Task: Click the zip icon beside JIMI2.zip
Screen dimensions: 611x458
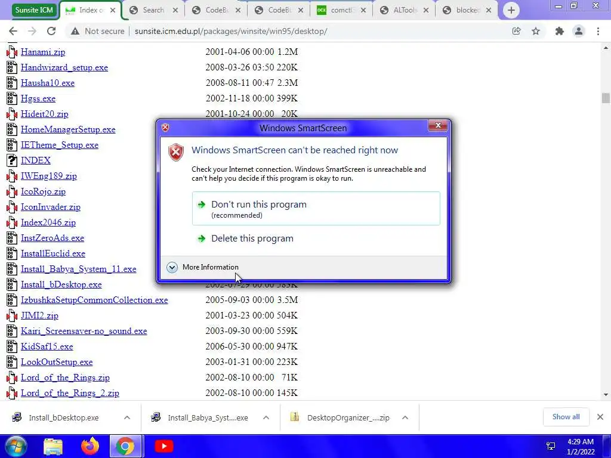Action: 12,315
